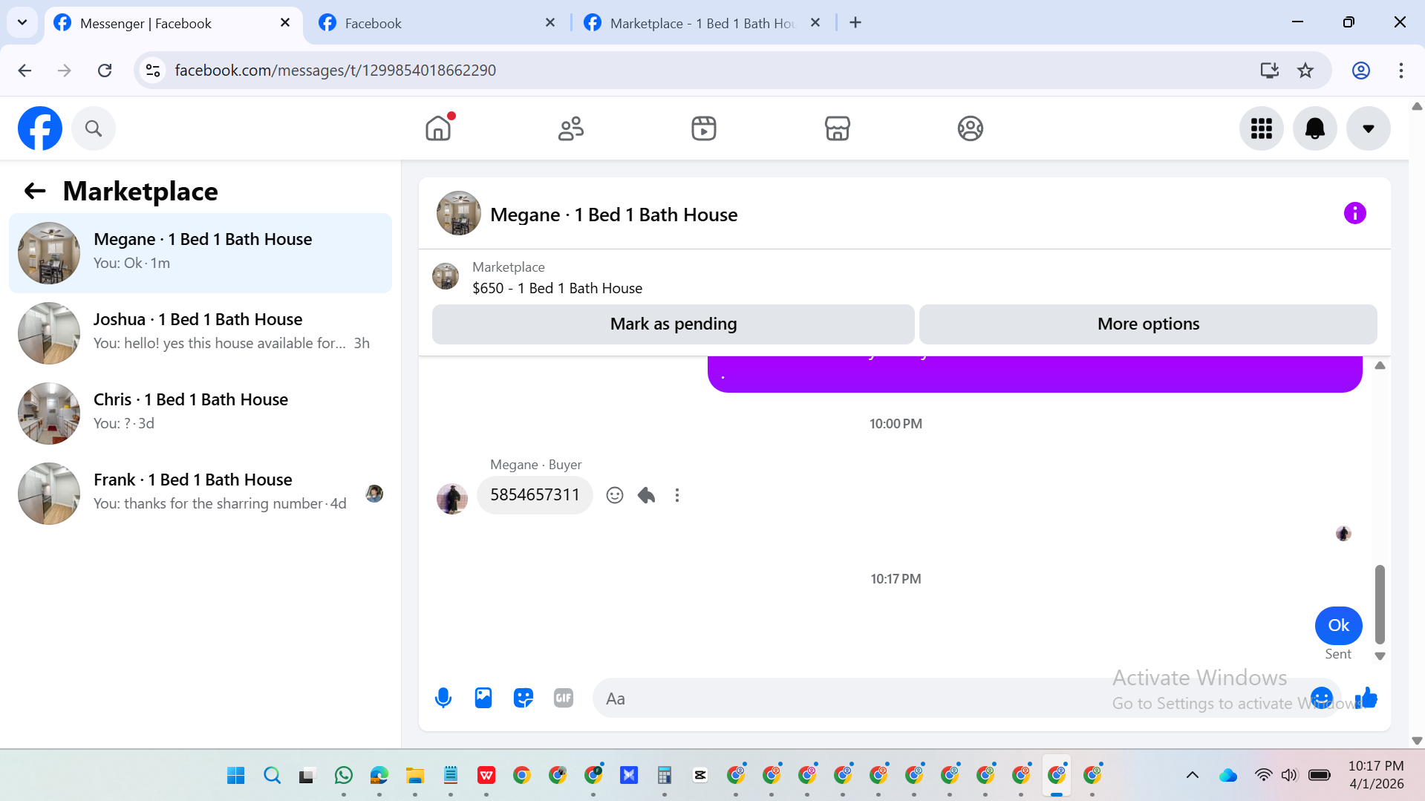
Task: Click the chat scrollbar thumb
Action: click(1380, 604)
